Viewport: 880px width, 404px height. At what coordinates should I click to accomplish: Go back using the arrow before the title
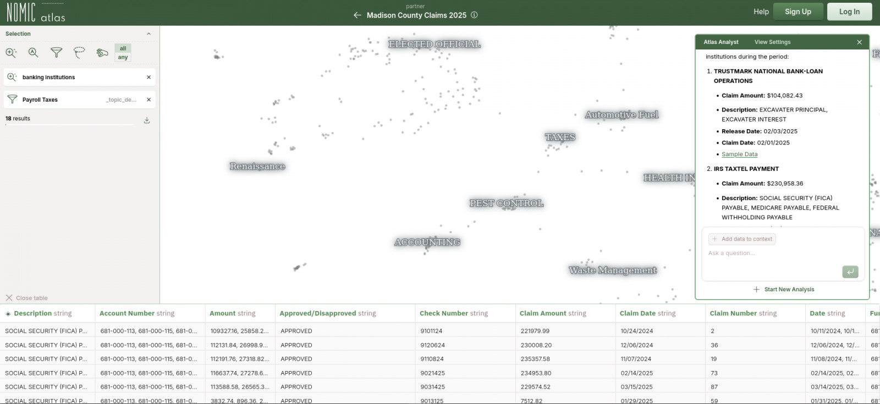coord(358,15)
